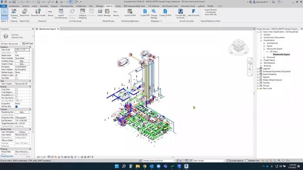
Task: Expand the Families node in Project Browser
Action: [258, 83]
